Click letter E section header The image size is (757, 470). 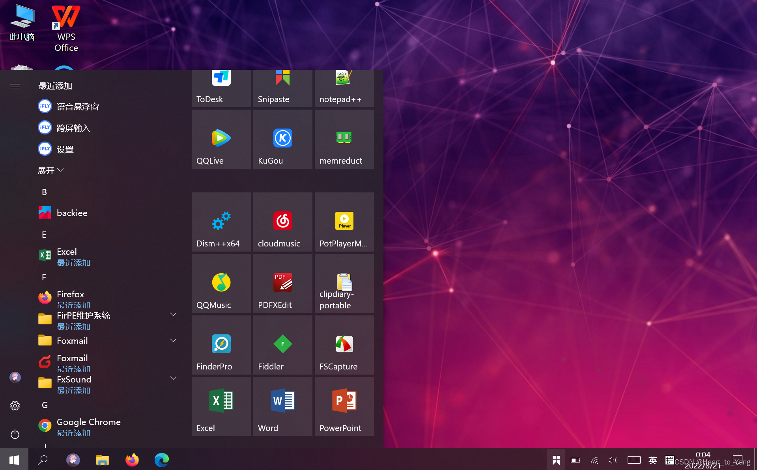click(44, 235)
